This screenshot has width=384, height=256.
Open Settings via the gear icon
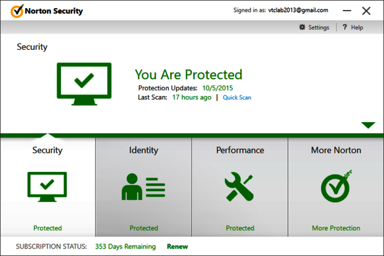click(303, 27)
